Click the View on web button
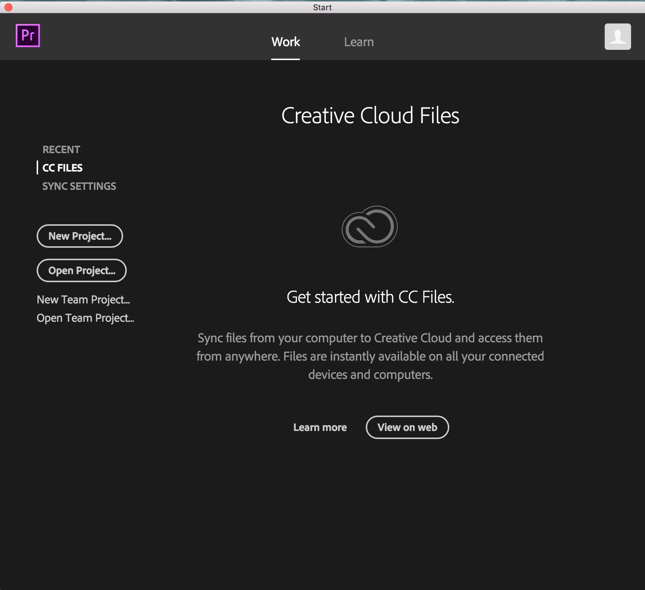 pos(407,427)
